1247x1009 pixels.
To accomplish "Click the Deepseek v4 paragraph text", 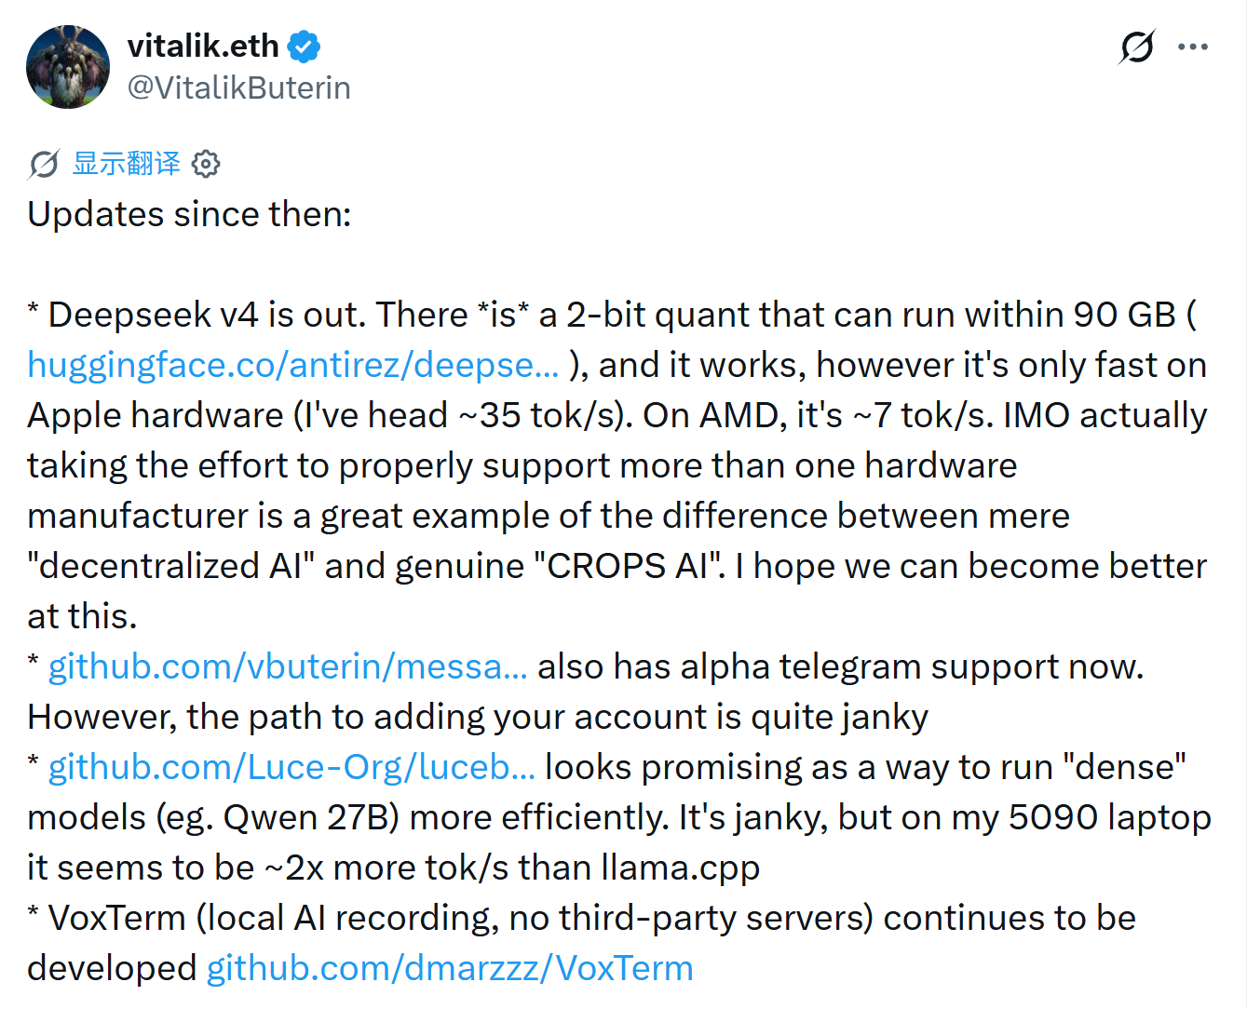I will point(619,465).
